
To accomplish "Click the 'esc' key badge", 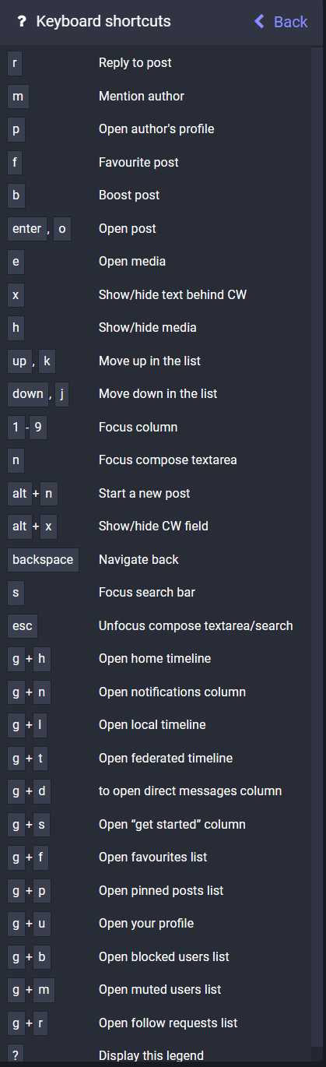I will tap(23, 625).
